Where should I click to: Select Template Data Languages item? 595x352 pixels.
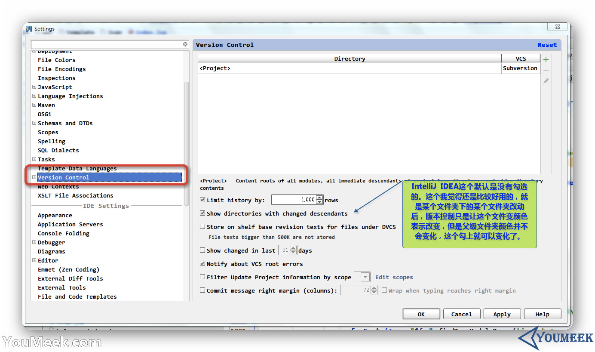(77, 168)
